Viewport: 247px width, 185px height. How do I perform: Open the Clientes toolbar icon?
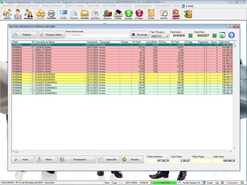click(7, 14)
